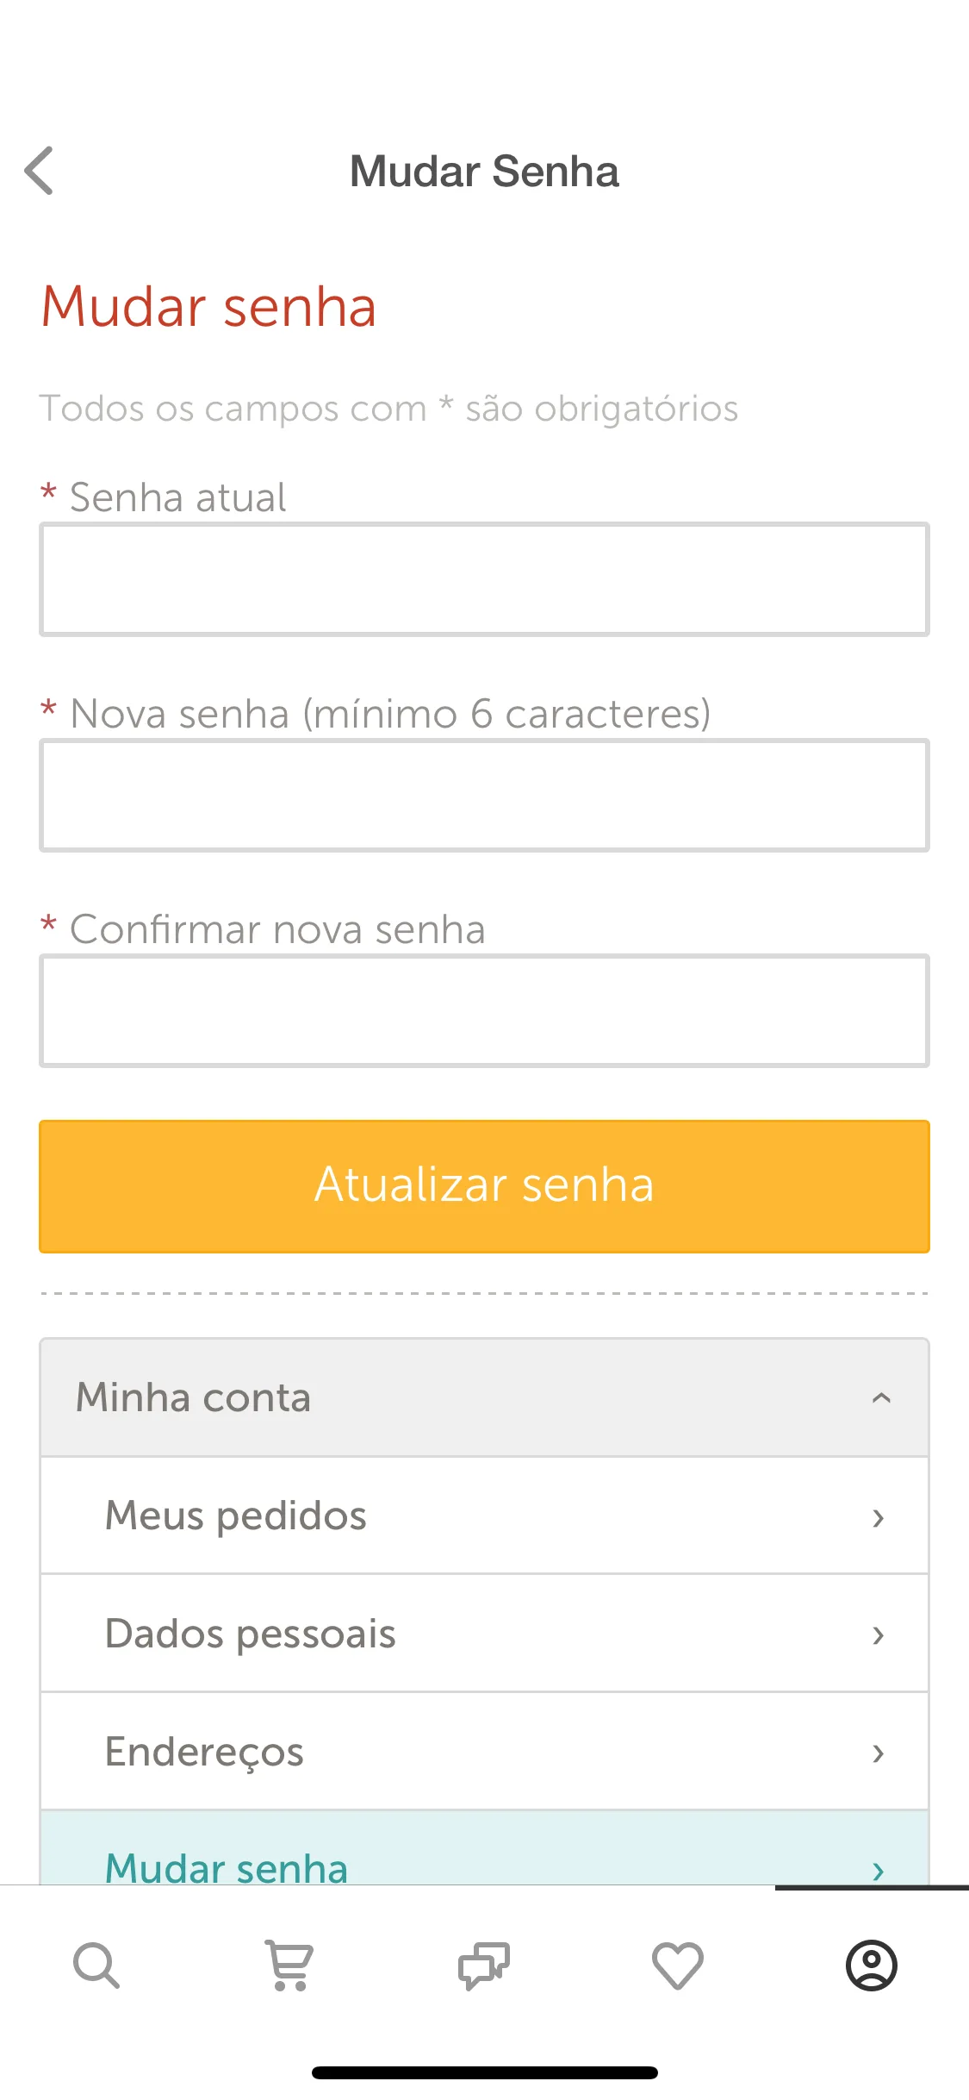Open Dados pessoais menu entry
This screenshot has height=2100, width=969.
pyautogui.click(x=484, y=1634)
